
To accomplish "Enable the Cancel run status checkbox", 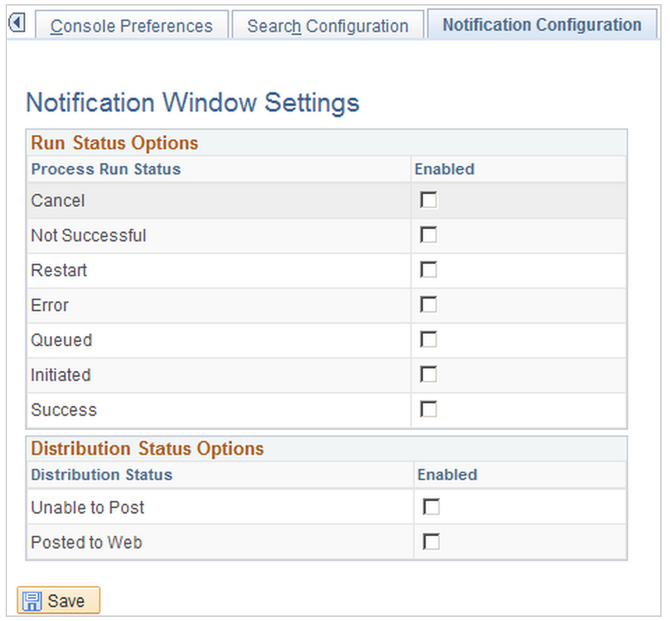I will 429,200.
